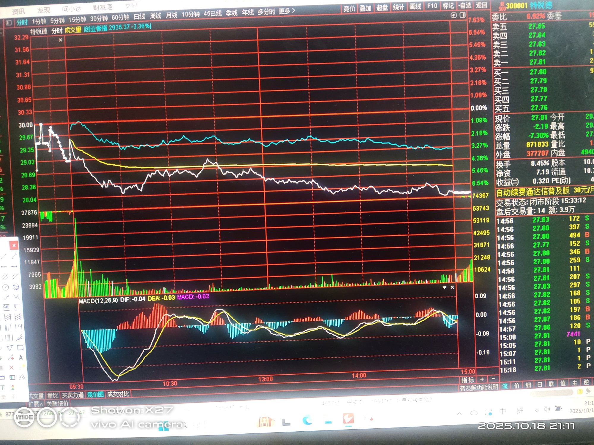Expand the 扩展 panel at bottom
Screen dimensions: 594x445
[36, 403]
